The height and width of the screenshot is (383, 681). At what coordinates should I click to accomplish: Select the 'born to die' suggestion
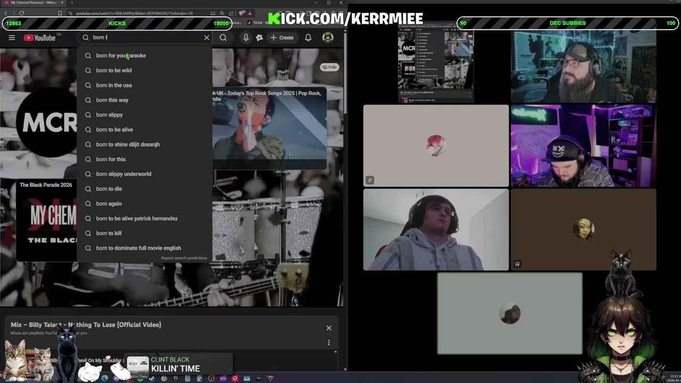click(145, 189)
